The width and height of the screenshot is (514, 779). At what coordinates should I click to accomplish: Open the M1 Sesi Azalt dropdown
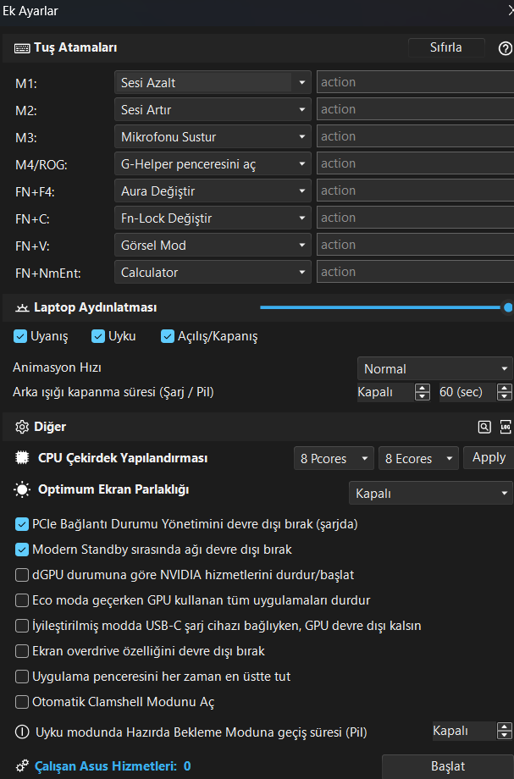(x=213, y=82)
